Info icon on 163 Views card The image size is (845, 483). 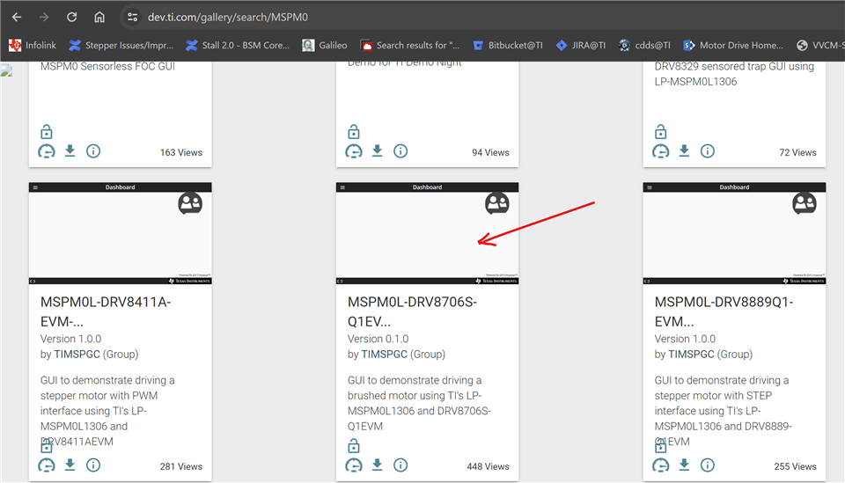pos(93,151)
